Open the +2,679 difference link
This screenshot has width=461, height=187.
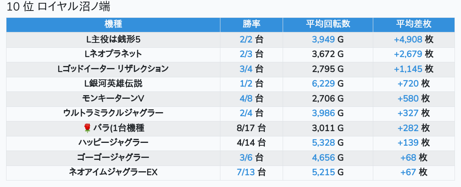(x=408, y=54)
